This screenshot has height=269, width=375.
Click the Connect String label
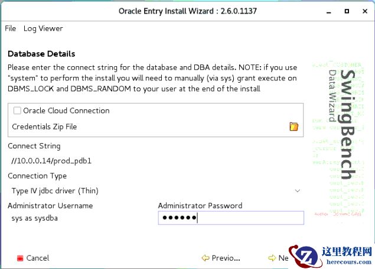pos(34,146)
